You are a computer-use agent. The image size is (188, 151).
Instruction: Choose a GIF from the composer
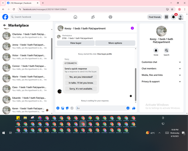(x=72, y=108)
